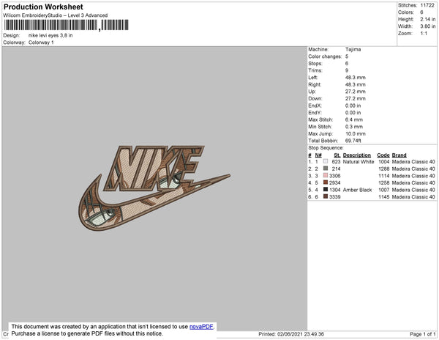Click the 'St.' column header
The image size is (439, 340).
[x=337, y=155]
